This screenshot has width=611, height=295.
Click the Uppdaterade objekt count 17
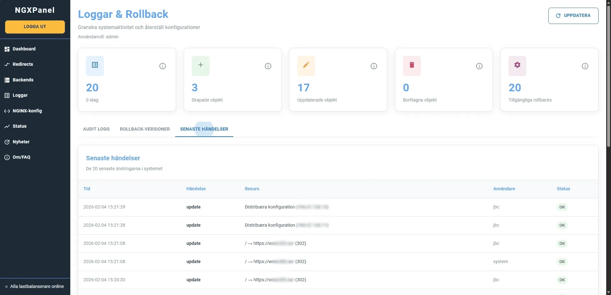303,87
